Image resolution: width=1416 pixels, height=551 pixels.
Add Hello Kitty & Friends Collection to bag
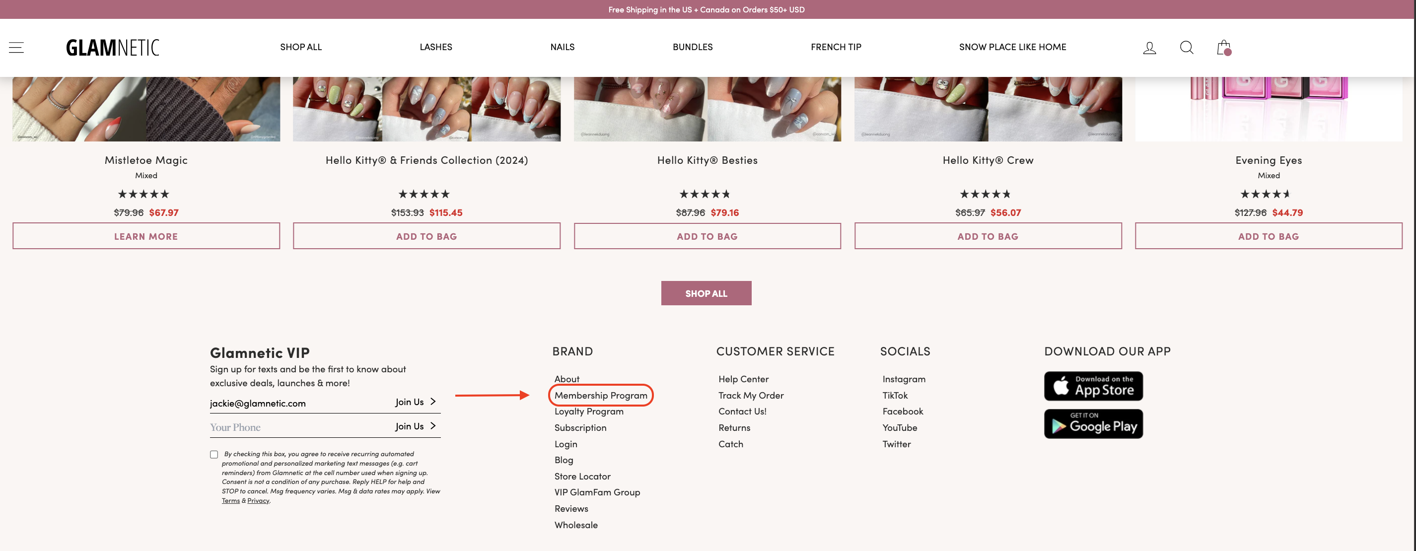click(x=426, y=236)
